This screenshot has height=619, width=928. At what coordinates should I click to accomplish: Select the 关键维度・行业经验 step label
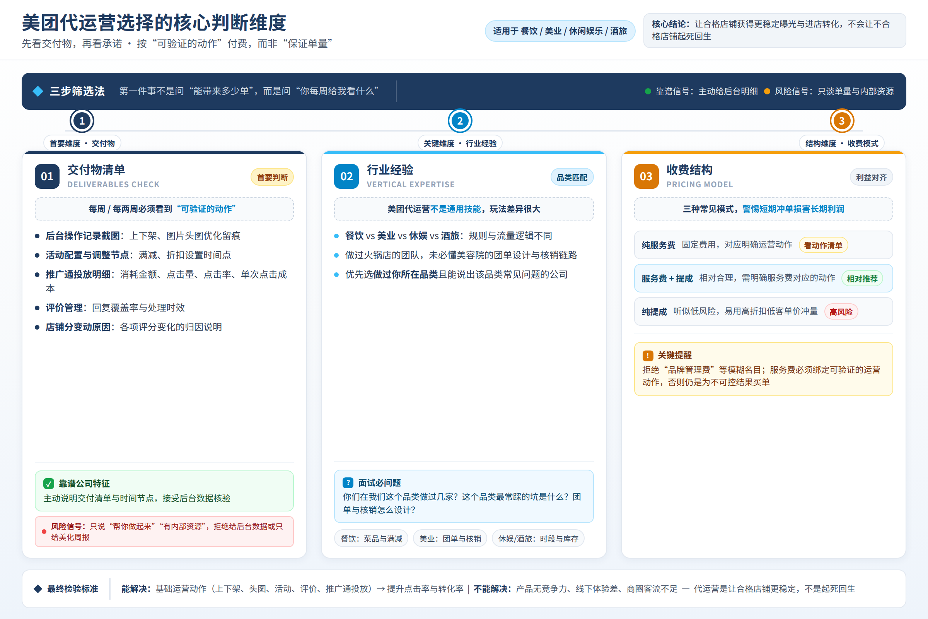pos(460,143)
